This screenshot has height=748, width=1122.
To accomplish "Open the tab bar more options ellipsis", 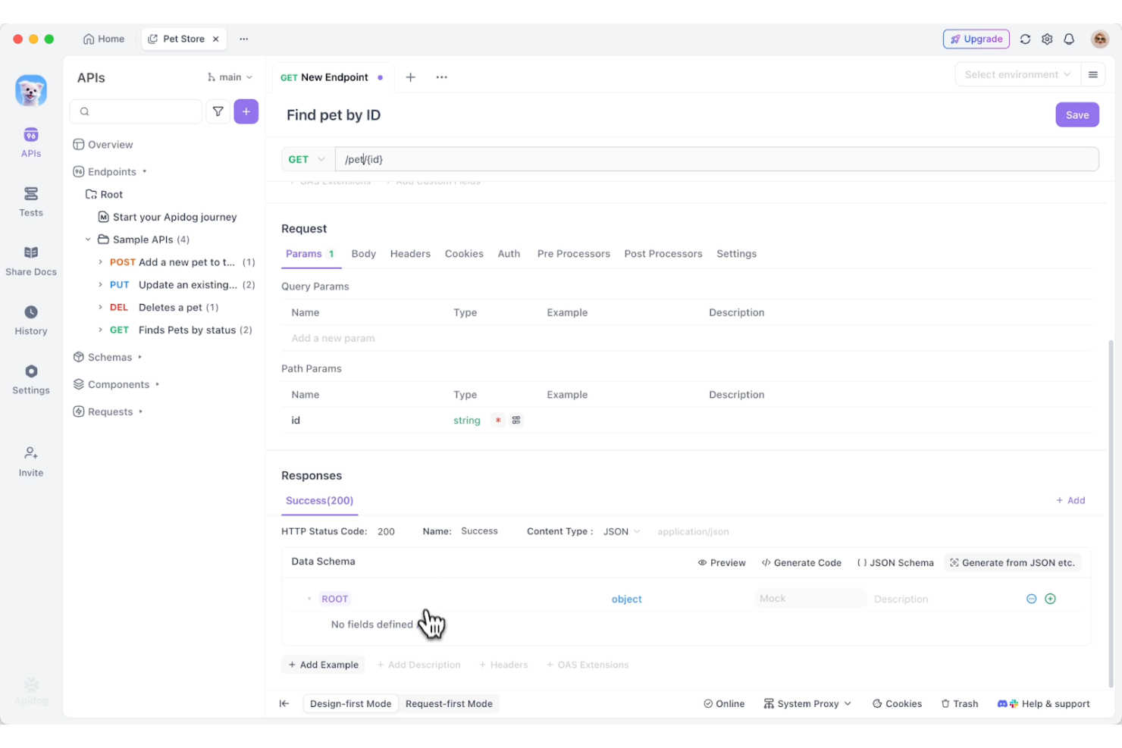I will coord(441,77).
